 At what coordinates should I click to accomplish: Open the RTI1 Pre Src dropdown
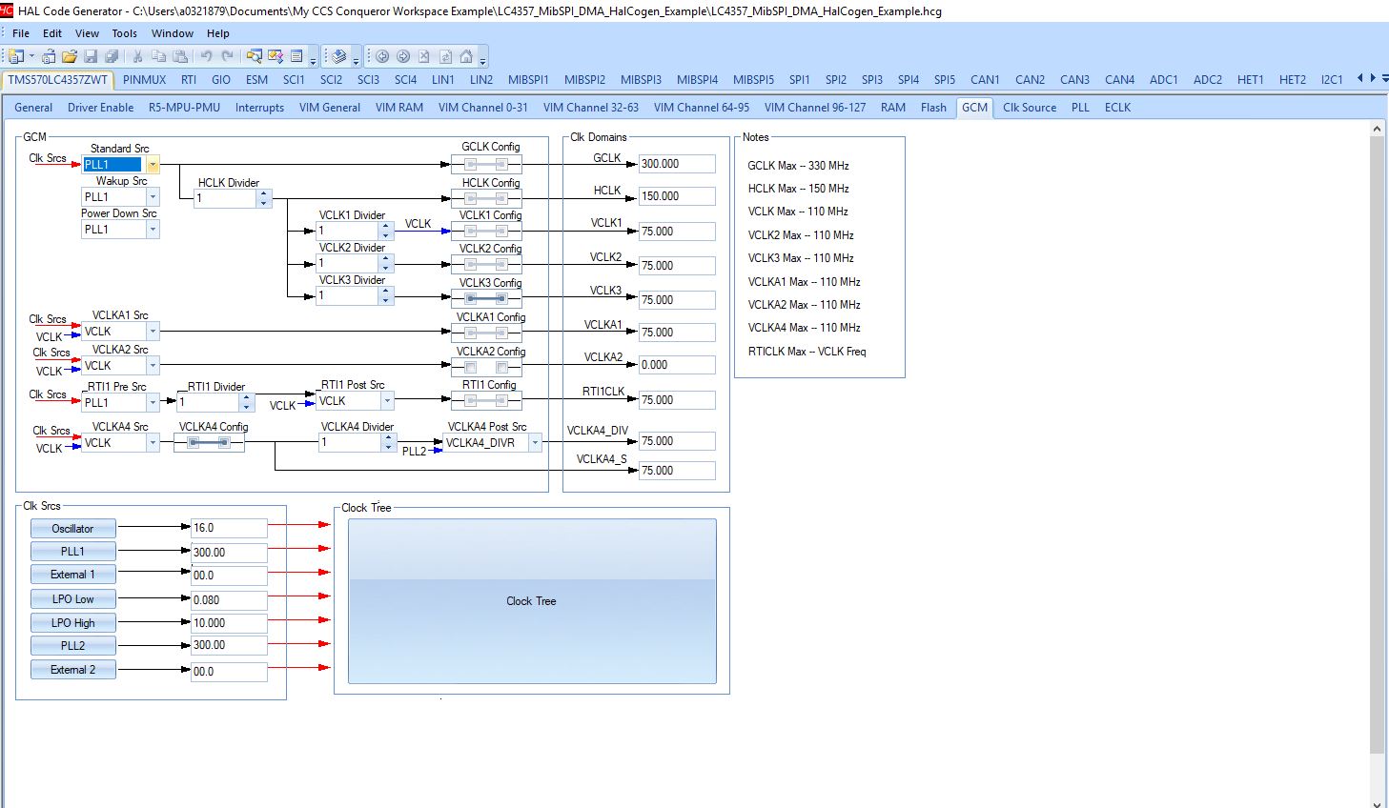click(x=153, y=403)
